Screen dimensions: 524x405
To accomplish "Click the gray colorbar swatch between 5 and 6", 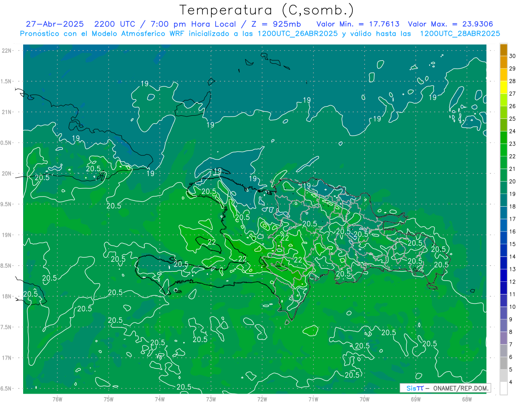I will pyautogui.click(x=503, y=363).
